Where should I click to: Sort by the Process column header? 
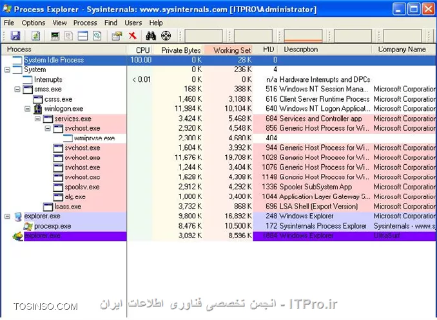coord(64,50)
